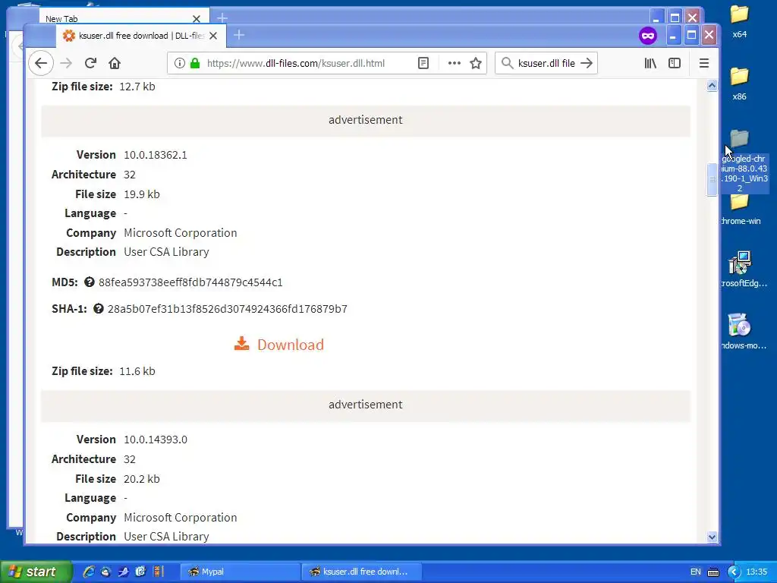Click version number 10.0.14393.0
This screenshot has height=583, width=777.
click(156, 440)
